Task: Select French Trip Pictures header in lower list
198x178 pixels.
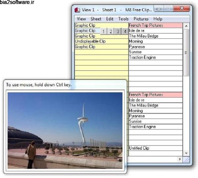Action: tap(146, 95)
